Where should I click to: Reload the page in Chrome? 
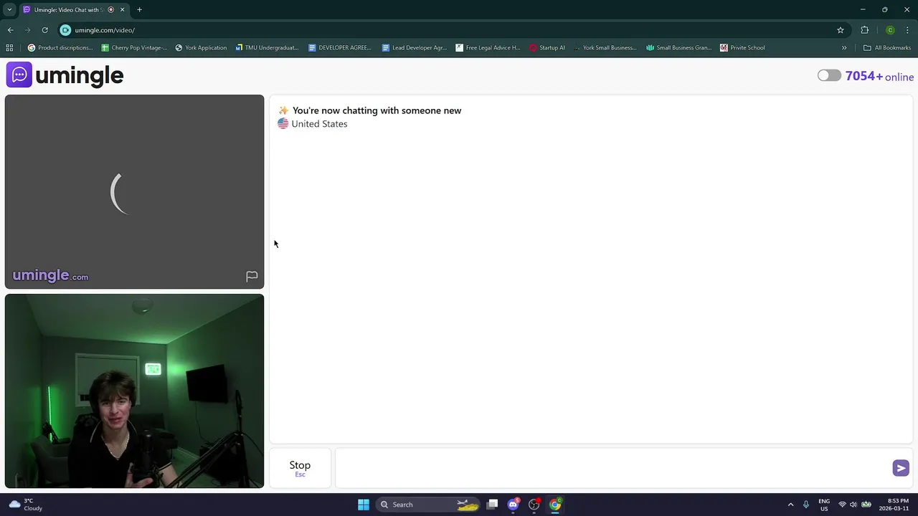tap(44, 30)
